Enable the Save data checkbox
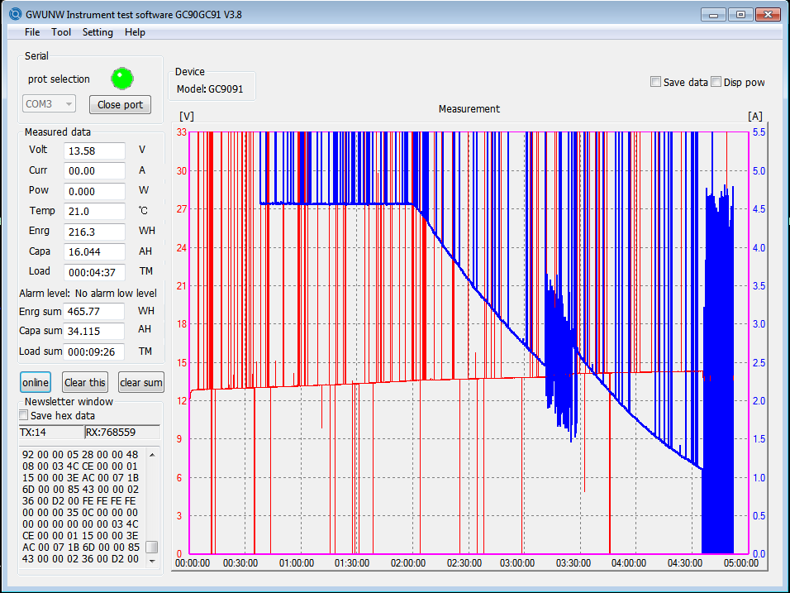 tap(655, 82)
